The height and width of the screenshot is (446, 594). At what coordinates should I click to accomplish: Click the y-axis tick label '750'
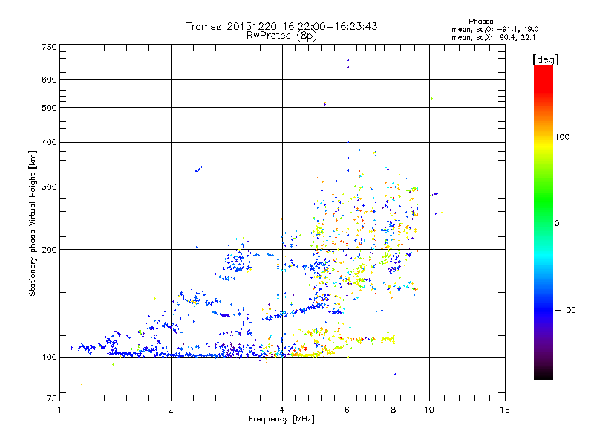(x=50, y=47)
